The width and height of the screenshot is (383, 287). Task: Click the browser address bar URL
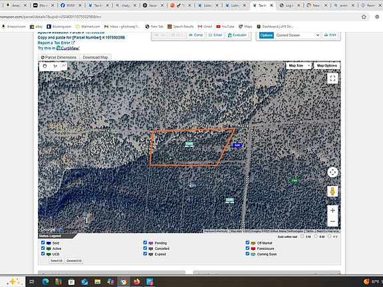tap(51, 17)
